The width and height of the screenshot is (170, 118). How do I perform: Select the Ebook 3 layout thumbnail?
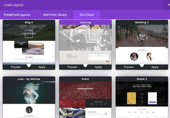[x=142, y=100]
